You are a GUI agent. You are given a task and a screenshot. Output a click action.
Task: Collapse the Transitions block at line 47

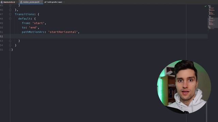tap(10, 14)
